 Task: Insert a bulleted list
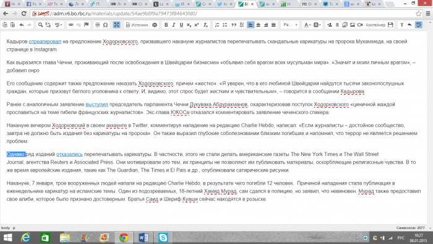(225, 25)
